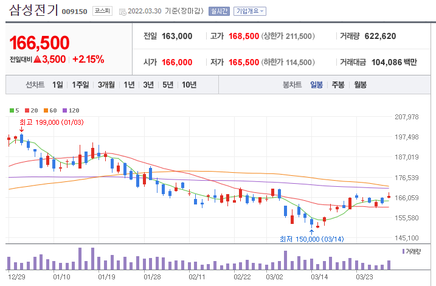Click the 02/11 date axis label
The width and height of the screenshot is (436, 286).
pyautogui.click(x=197, y=277)
